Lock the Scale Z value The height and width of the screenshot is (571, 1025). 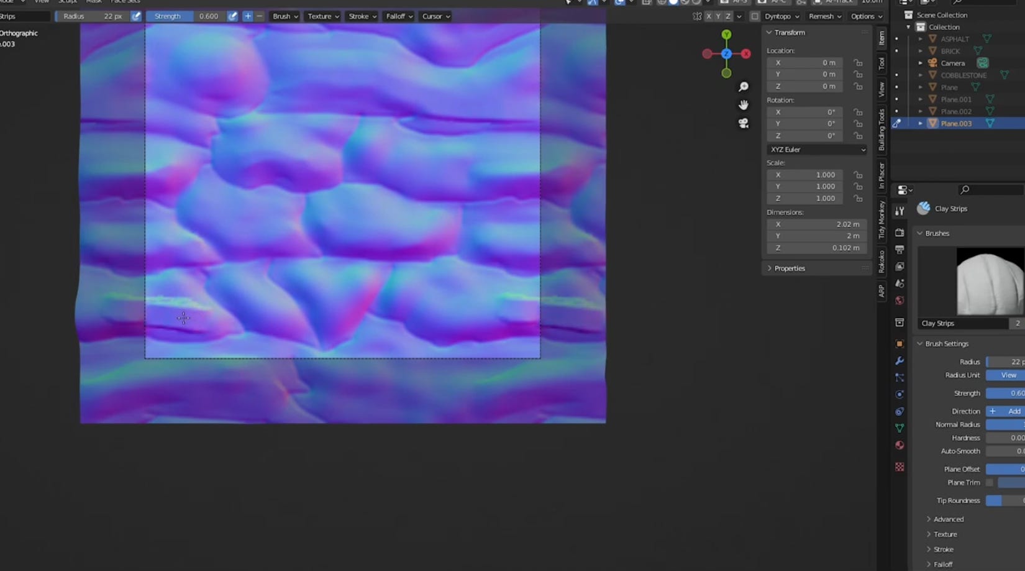coord(858,198)
